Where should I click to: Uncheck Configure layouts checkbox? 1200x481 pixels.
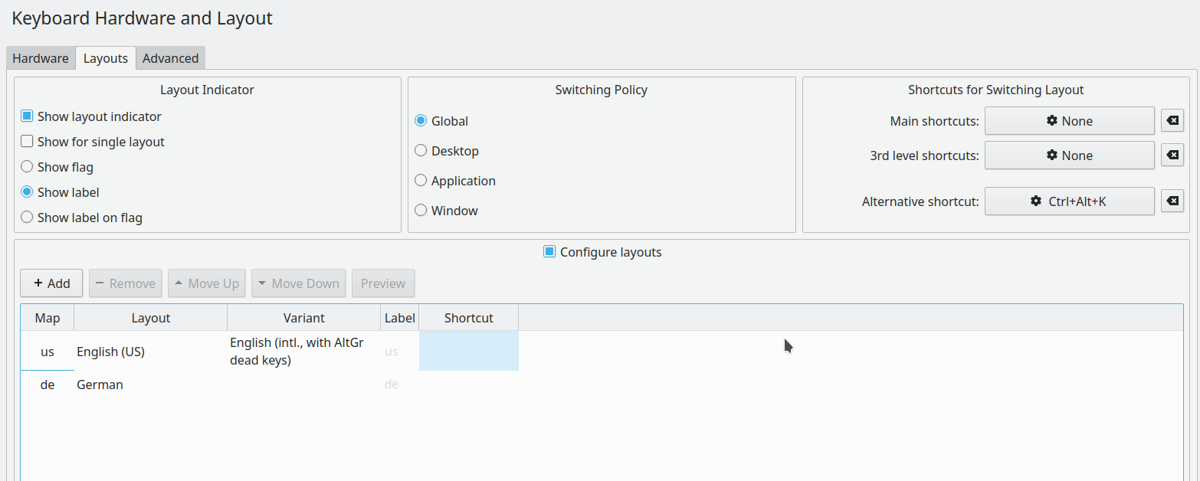(x=549, y=251)
